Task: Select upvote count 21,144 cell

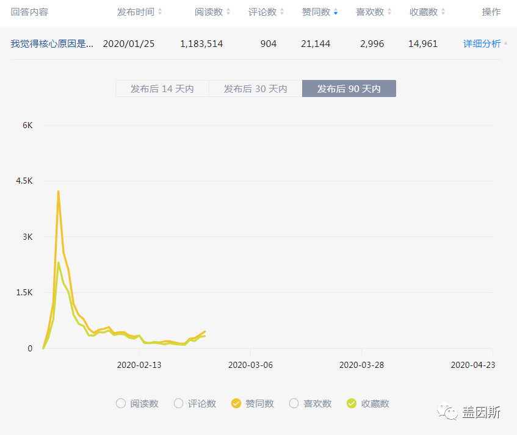Action: point(316,43)
